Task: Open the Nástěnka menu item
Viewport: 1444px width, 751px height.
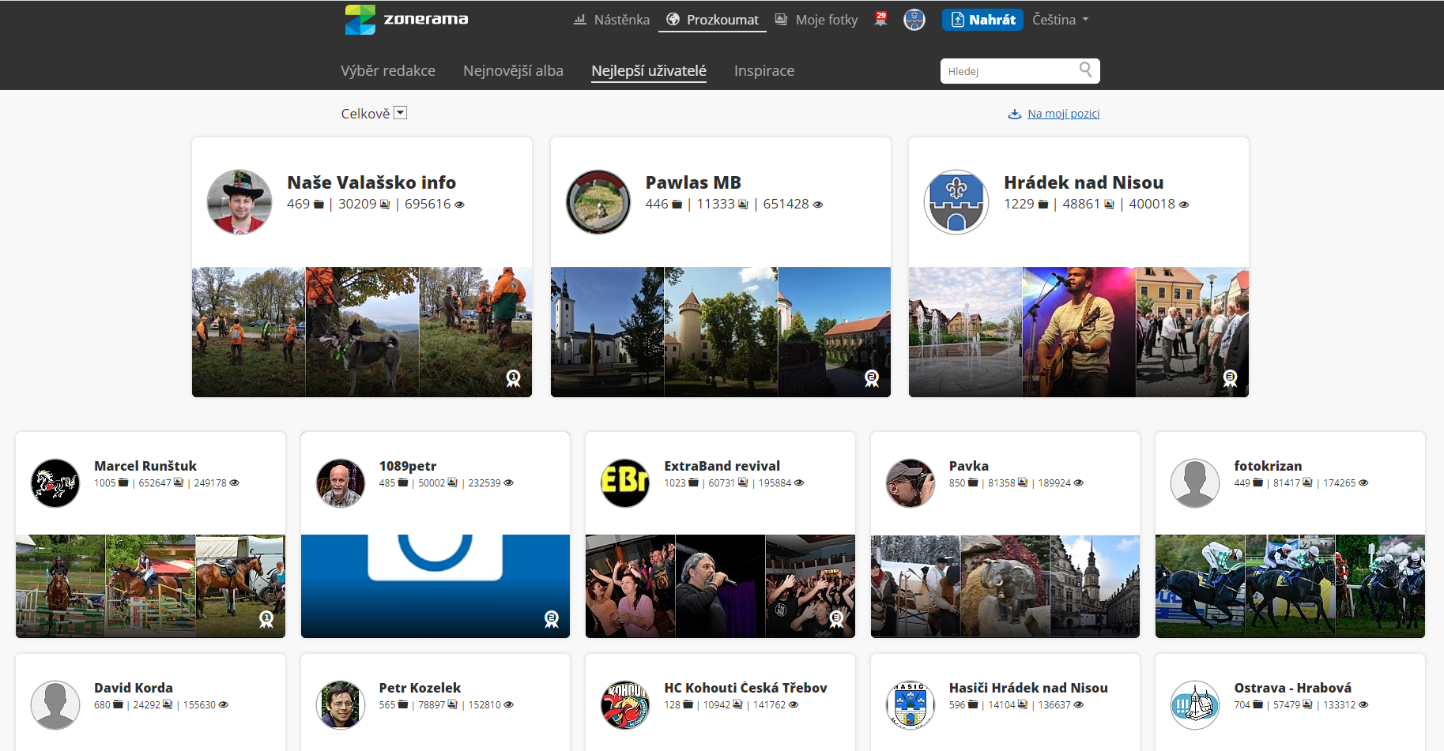Action: click(612, 20)
